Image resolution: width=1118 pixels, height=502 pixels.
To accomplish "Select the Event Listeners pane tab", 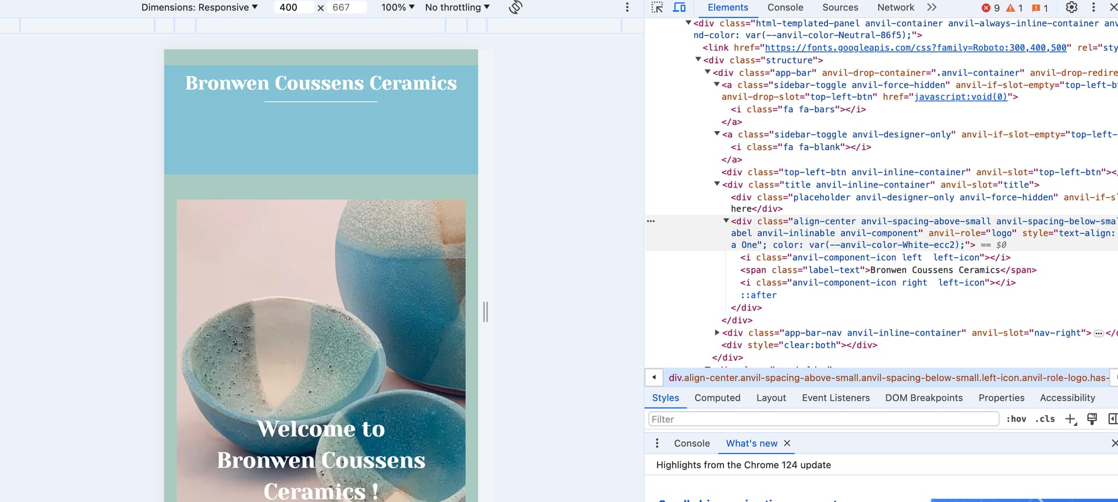I will (x=836, y=398).
